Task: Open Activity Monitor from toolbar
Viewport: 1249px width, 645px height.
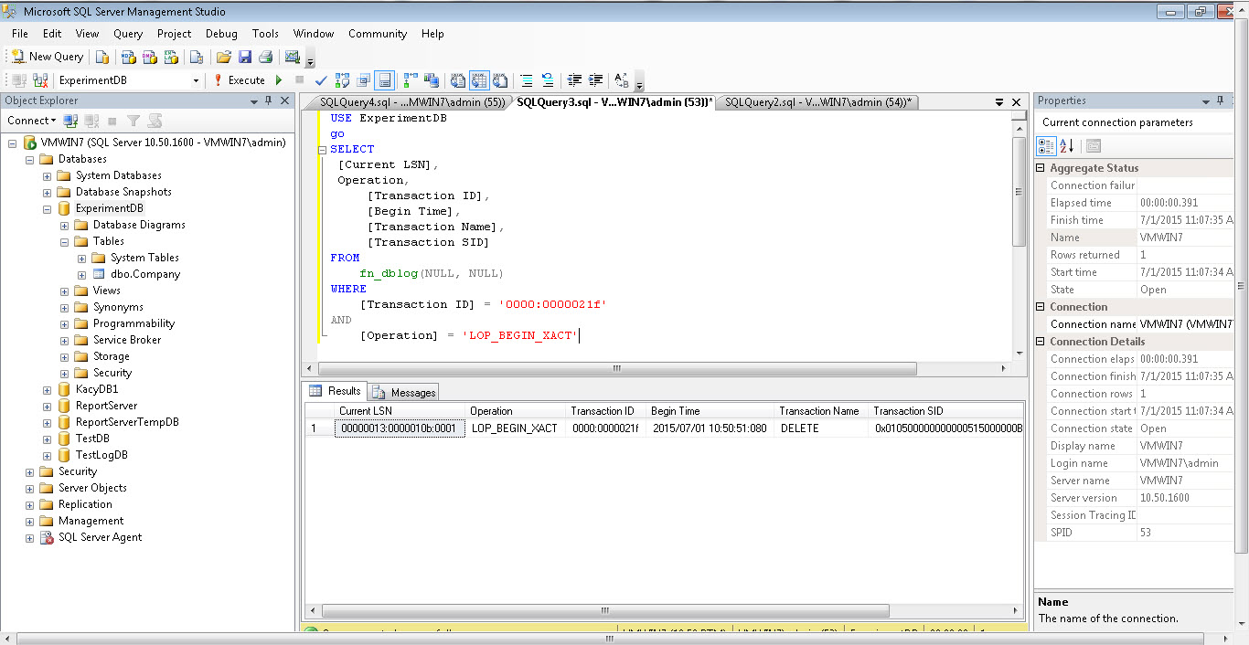Action: [x=293, y=57]
